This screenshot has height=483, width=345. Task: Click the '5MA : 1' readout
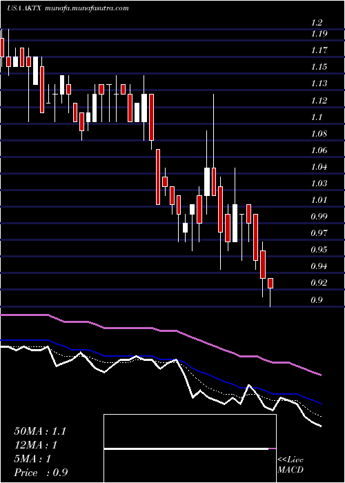32,459
